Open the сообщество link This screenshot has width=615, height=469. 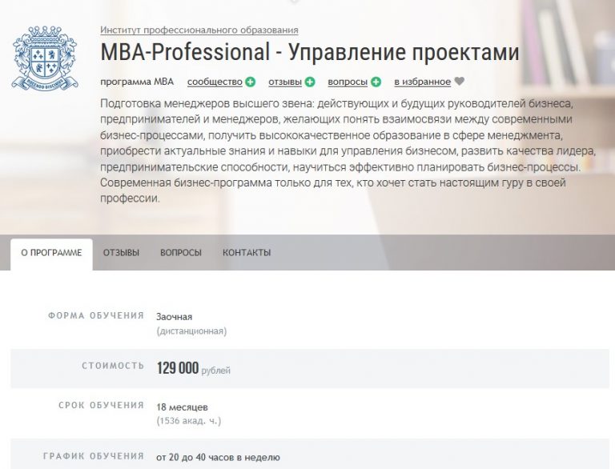(215, 82)
